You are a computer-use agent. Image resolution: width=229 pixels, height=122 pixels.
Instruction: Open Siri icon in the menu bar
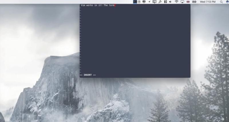click(x=227, y=2)
